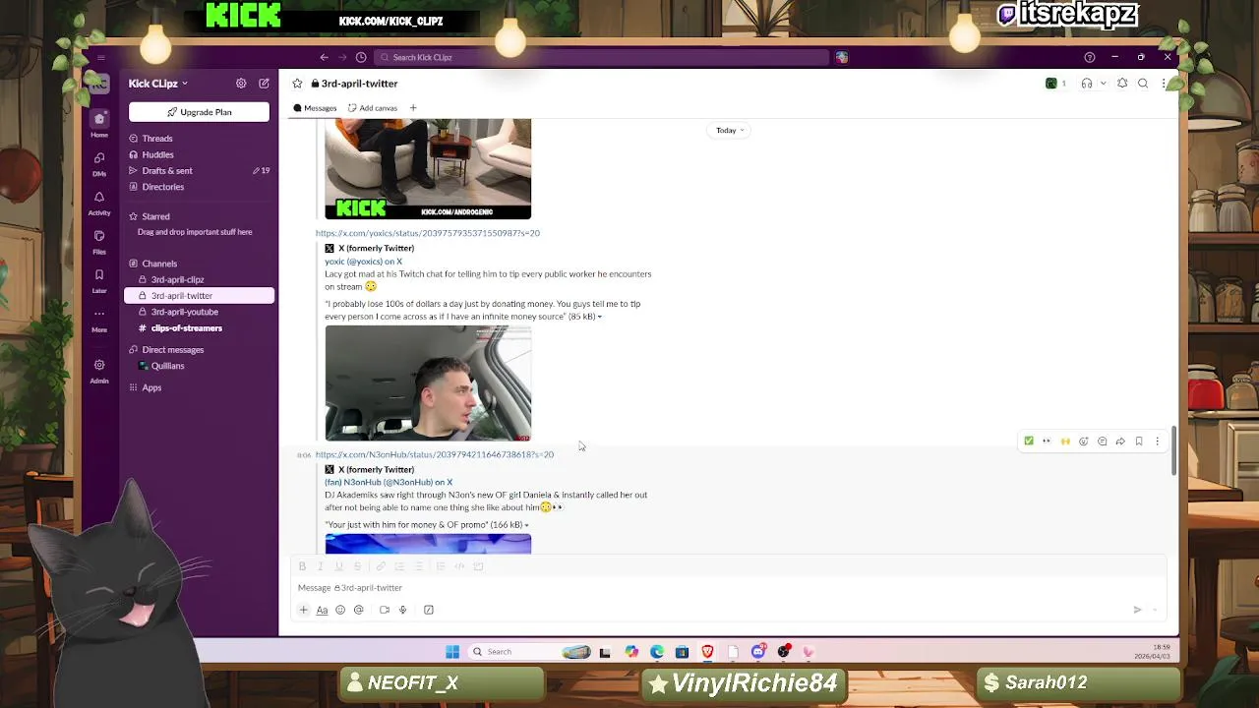View channel members avatar count
1259x708 pixels.
(1056, 84)
